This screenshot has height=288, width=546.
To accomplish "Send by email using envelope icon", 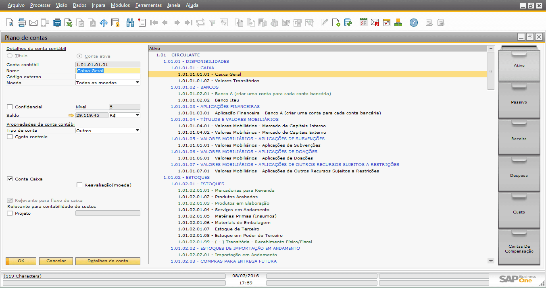I will coord(33,23).
